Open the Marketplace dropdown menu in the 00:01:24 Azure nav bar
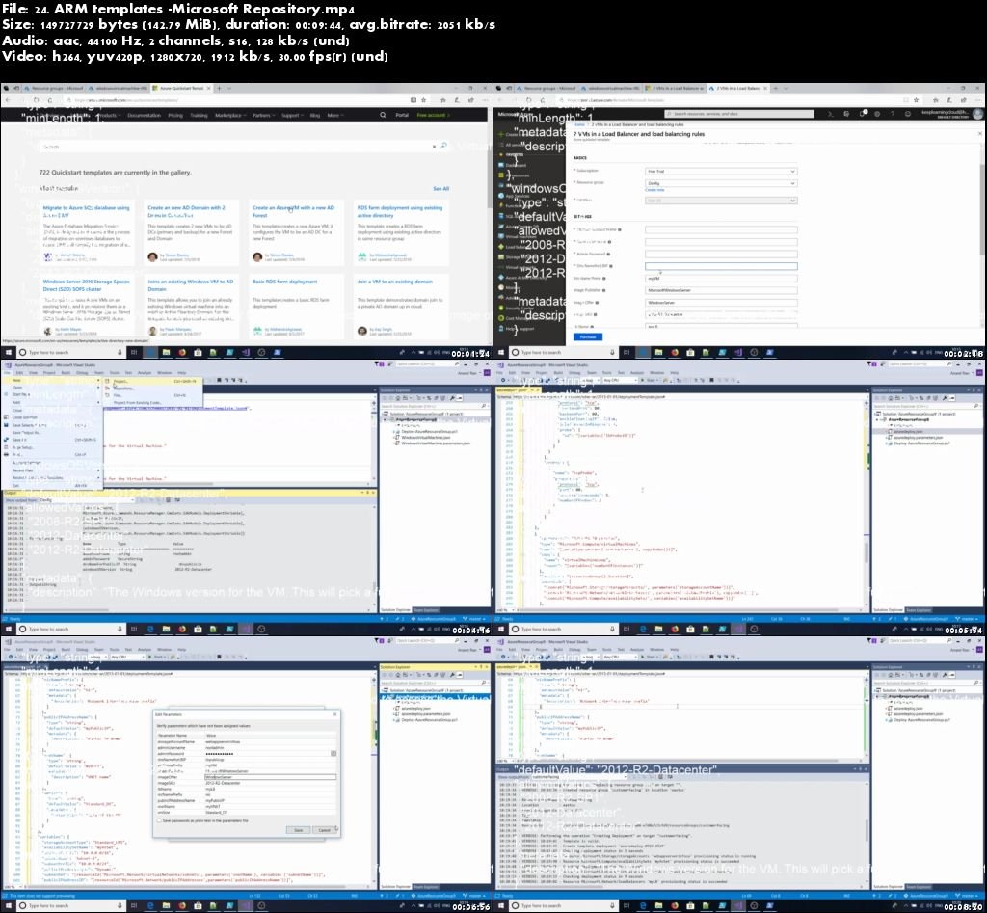The image size is (987, 913). [229, 116]
